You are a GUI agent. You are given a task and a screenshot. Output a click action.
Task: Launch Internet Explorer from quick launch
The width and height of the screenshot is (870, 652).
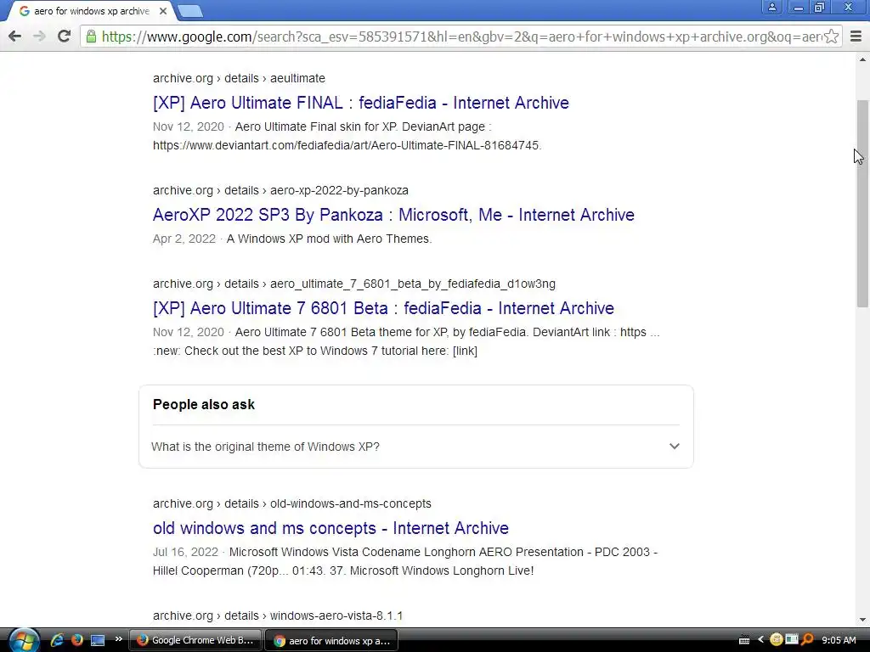pyautogui.click(x=57, y=640)
